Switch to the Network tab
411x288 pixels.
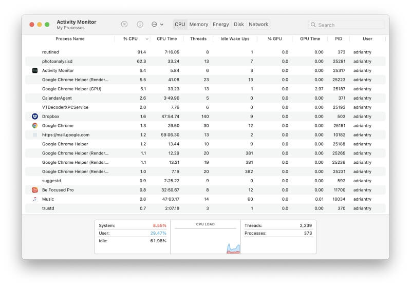click(x=258, y=24)
